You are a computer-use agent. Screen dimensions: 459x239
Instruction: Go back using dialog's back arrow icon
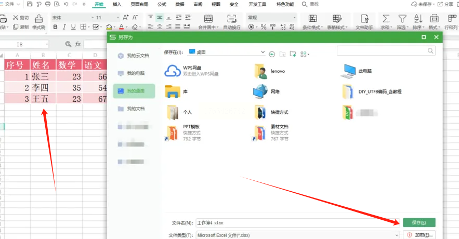tap(272, 54)
